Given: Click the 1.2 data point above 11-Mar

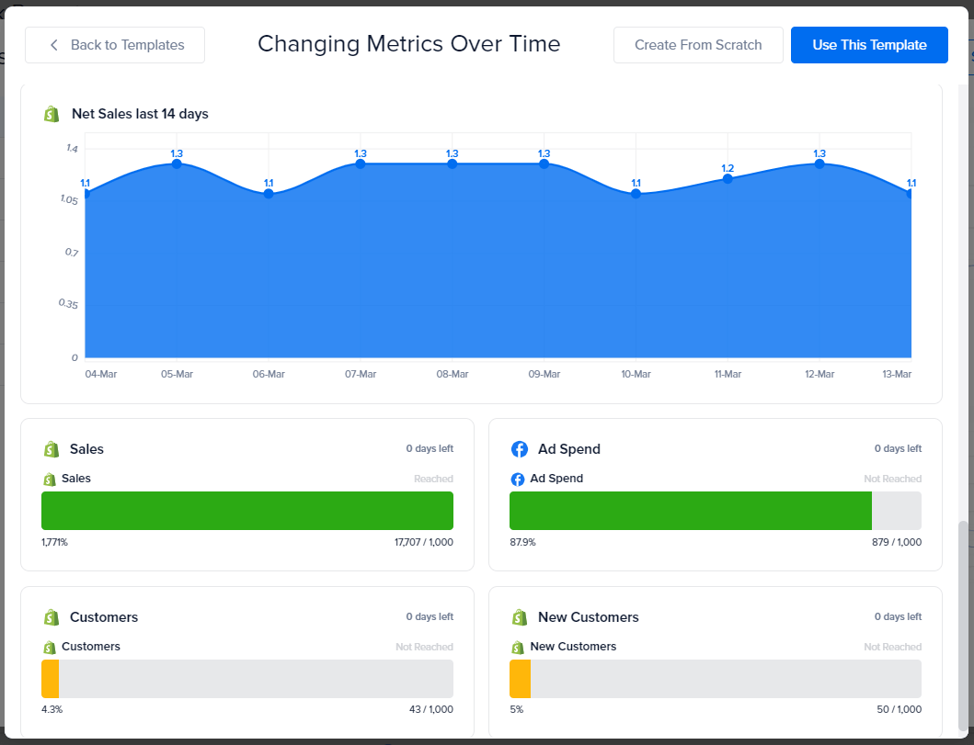Looking at the screenshot, I should (x=728, y=179).
